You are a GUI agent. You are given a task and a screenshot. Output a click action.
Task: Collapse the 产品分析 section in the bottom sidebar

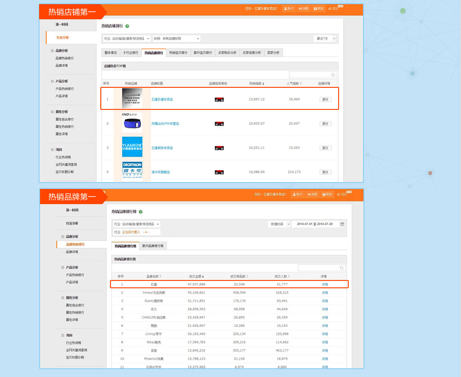click(x=63, y=268)
